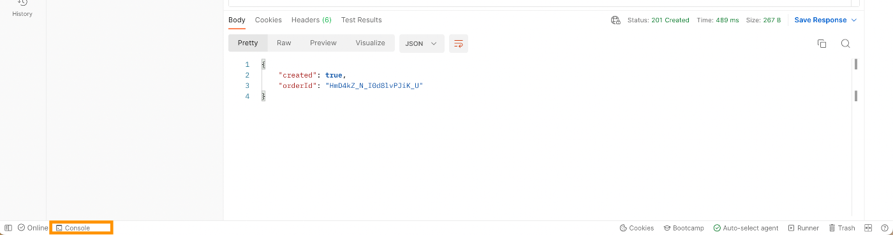Expand the Save Response dropdown

coord(825,20)
